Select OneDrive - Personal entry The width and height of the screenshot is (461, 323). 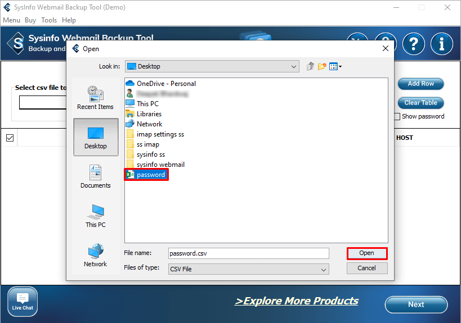[x=161, y=84]
